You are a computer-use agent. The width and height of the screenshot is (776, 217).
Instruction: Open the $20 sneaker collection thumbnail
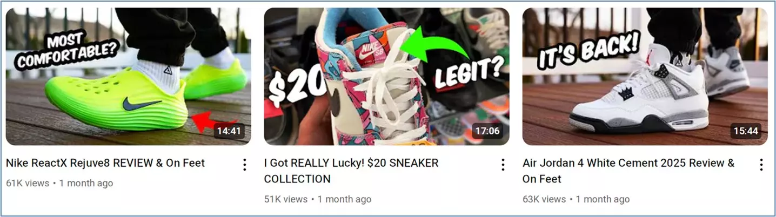point(386,77)
